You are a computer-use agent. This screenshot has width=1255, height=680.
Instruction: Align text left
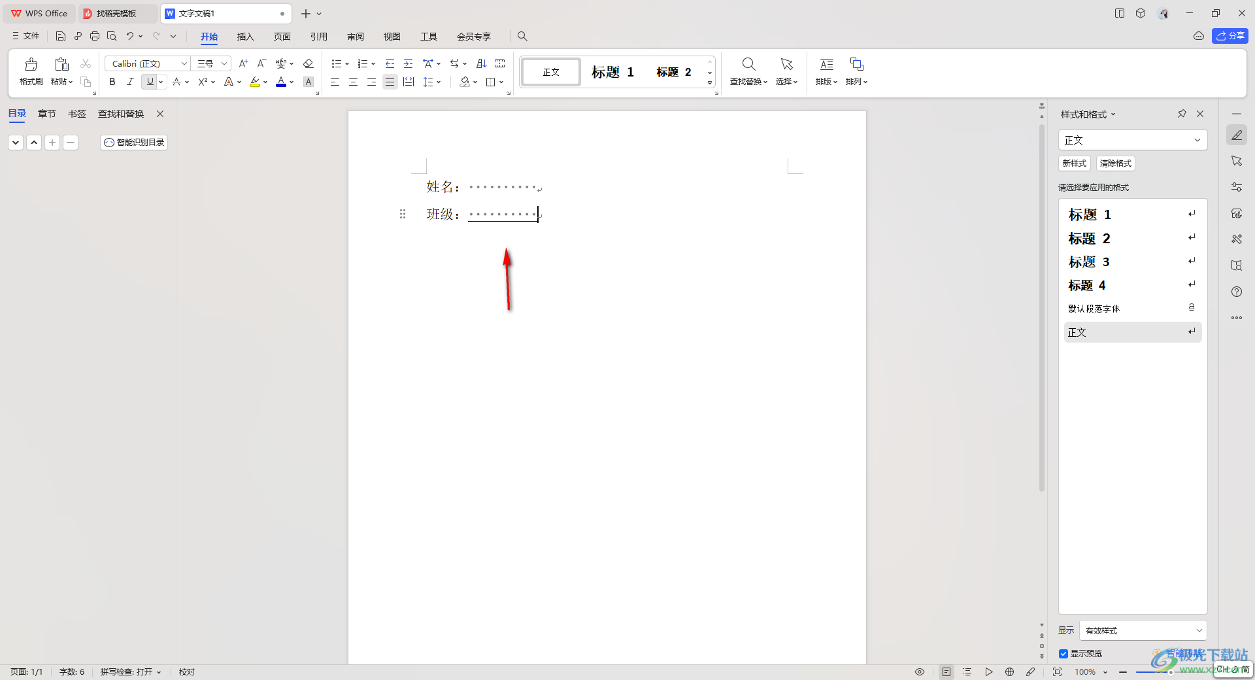(335, 82)
